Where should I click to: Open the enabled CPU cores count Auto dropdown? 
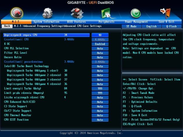[100, 98]
